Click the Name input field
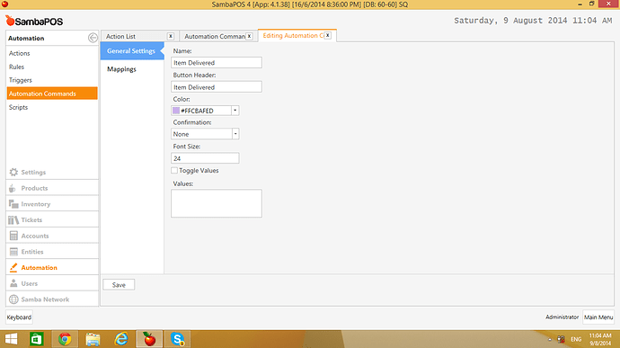Viewport: 620px width, 348px height. [x=217, y=63]
